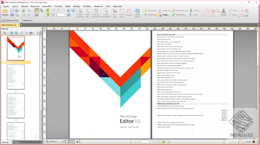Click Zoom In plus icon in thumbnails panel
260x145 pixels.
point(12,33)
